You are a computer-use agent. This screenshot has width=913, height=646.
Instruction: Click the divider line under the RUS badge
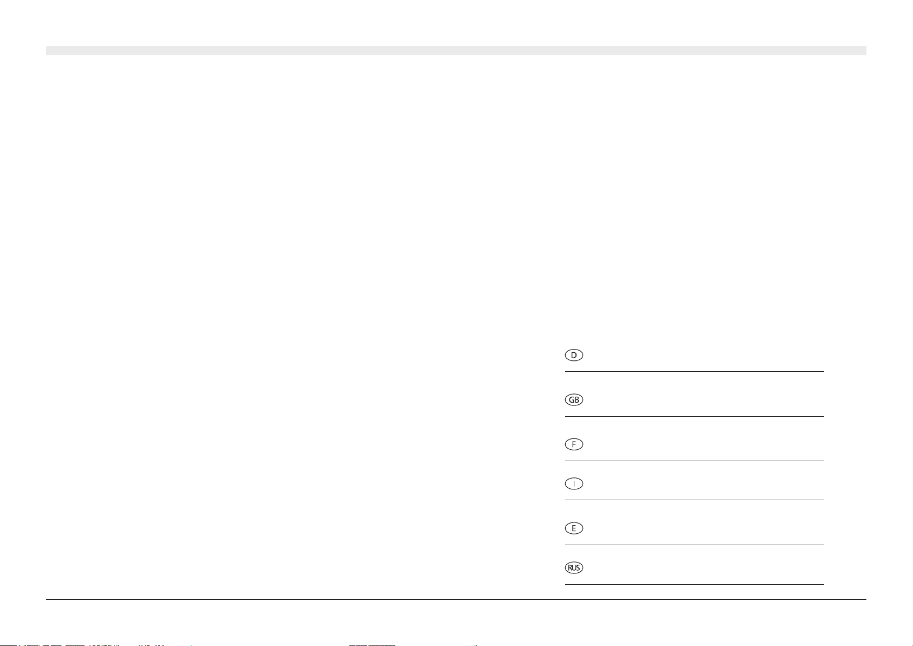tap(695, 584)
